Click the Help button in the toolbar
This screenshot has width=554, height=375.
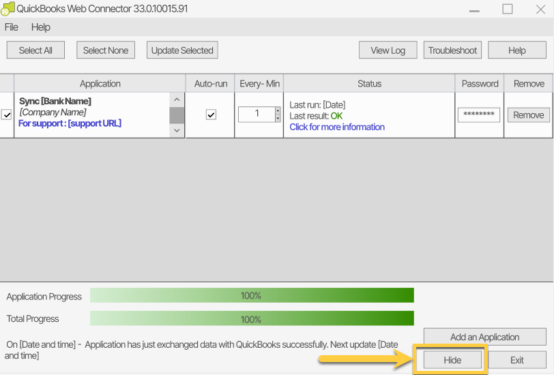(516, 50)
